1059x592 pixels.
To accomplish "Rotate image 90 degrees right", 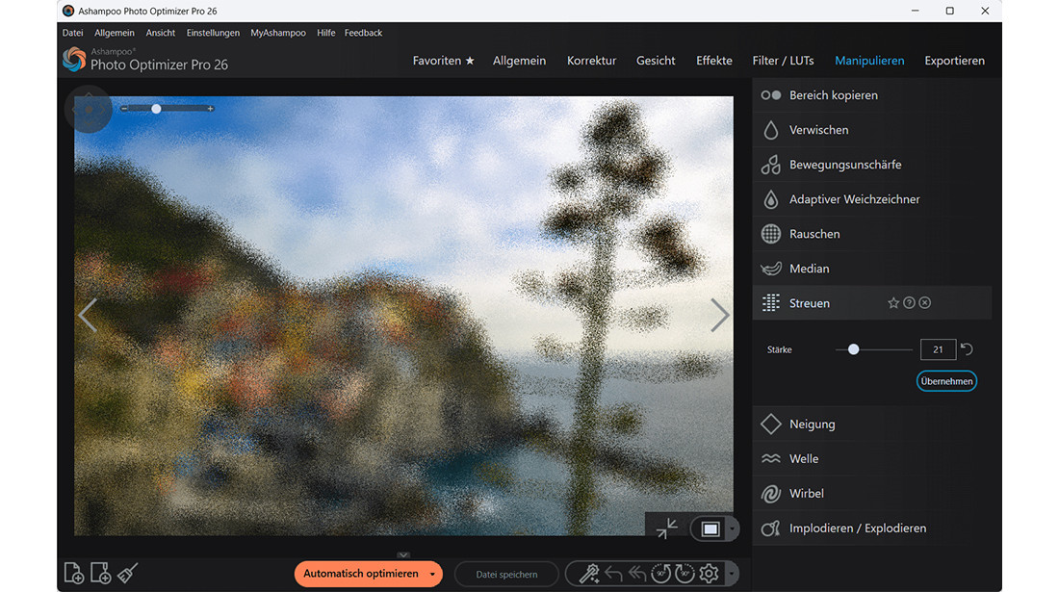I will tap(684, 574).
